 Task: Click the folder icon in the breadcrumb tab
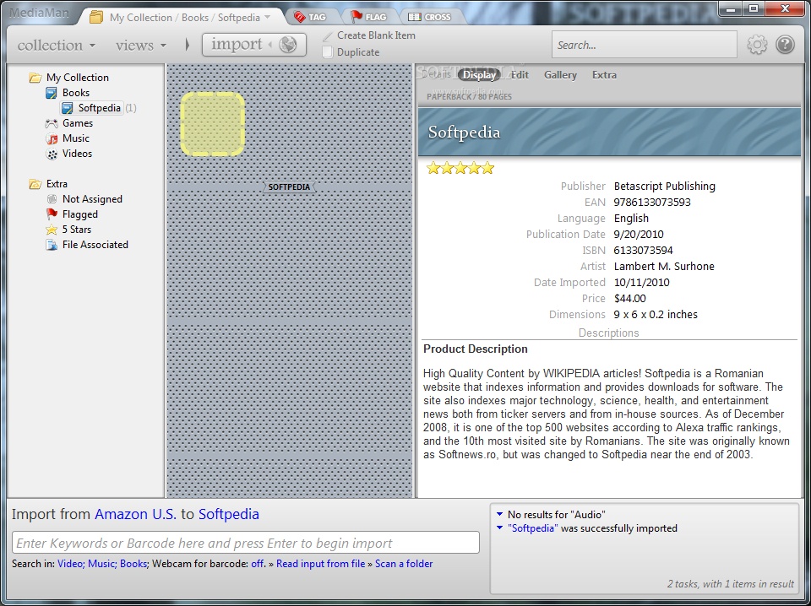[96, 17]
